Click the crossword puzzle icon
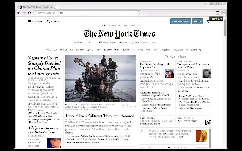 point(208,122)
